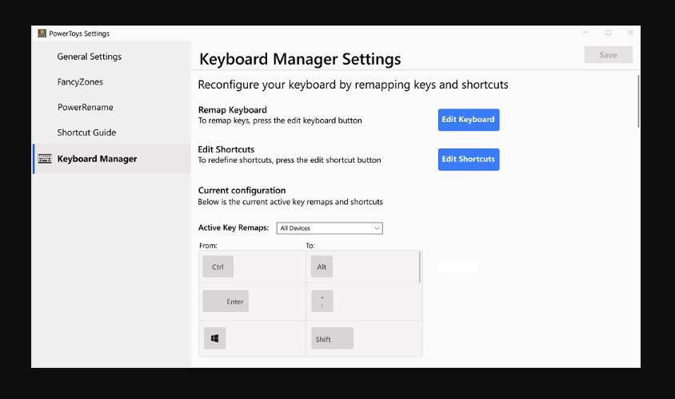Click the Edit Keyboard button

click(469, 120)
